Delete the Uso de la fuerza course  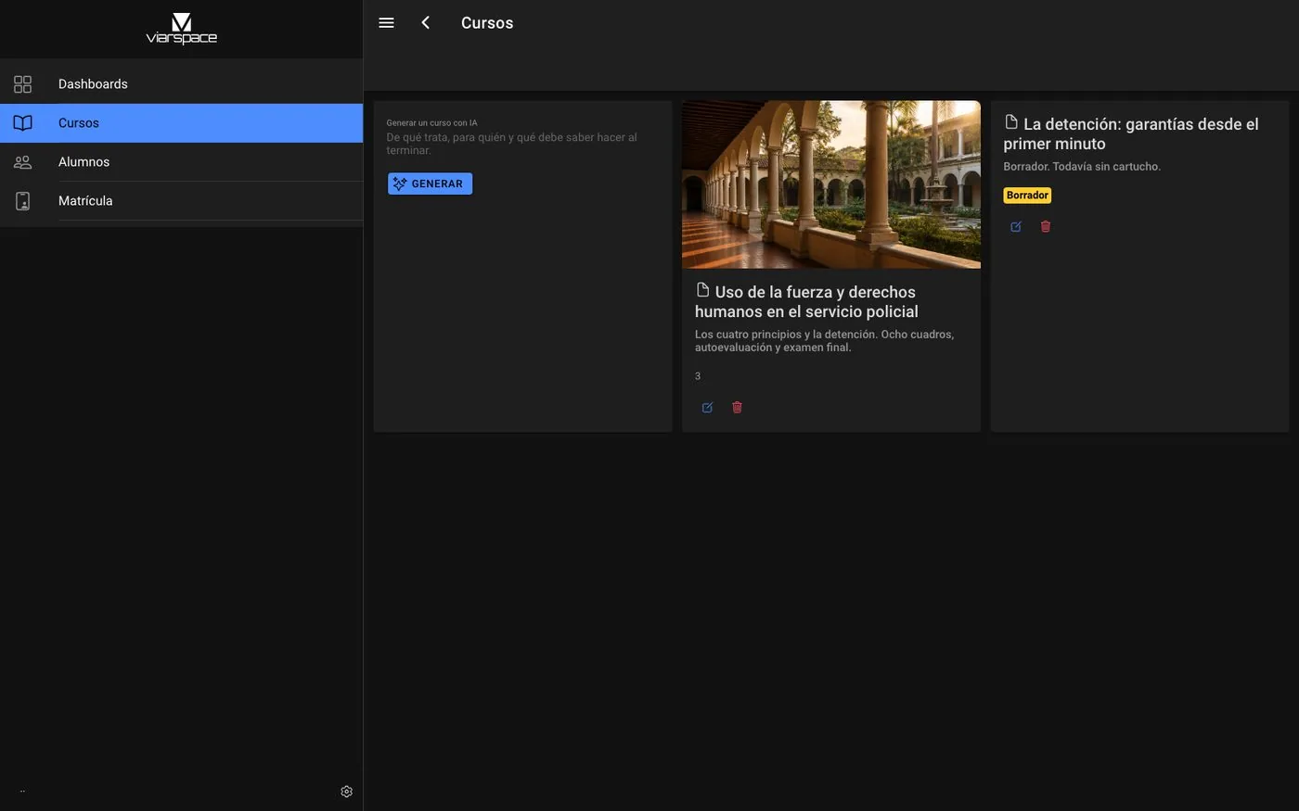coord(737,408)
